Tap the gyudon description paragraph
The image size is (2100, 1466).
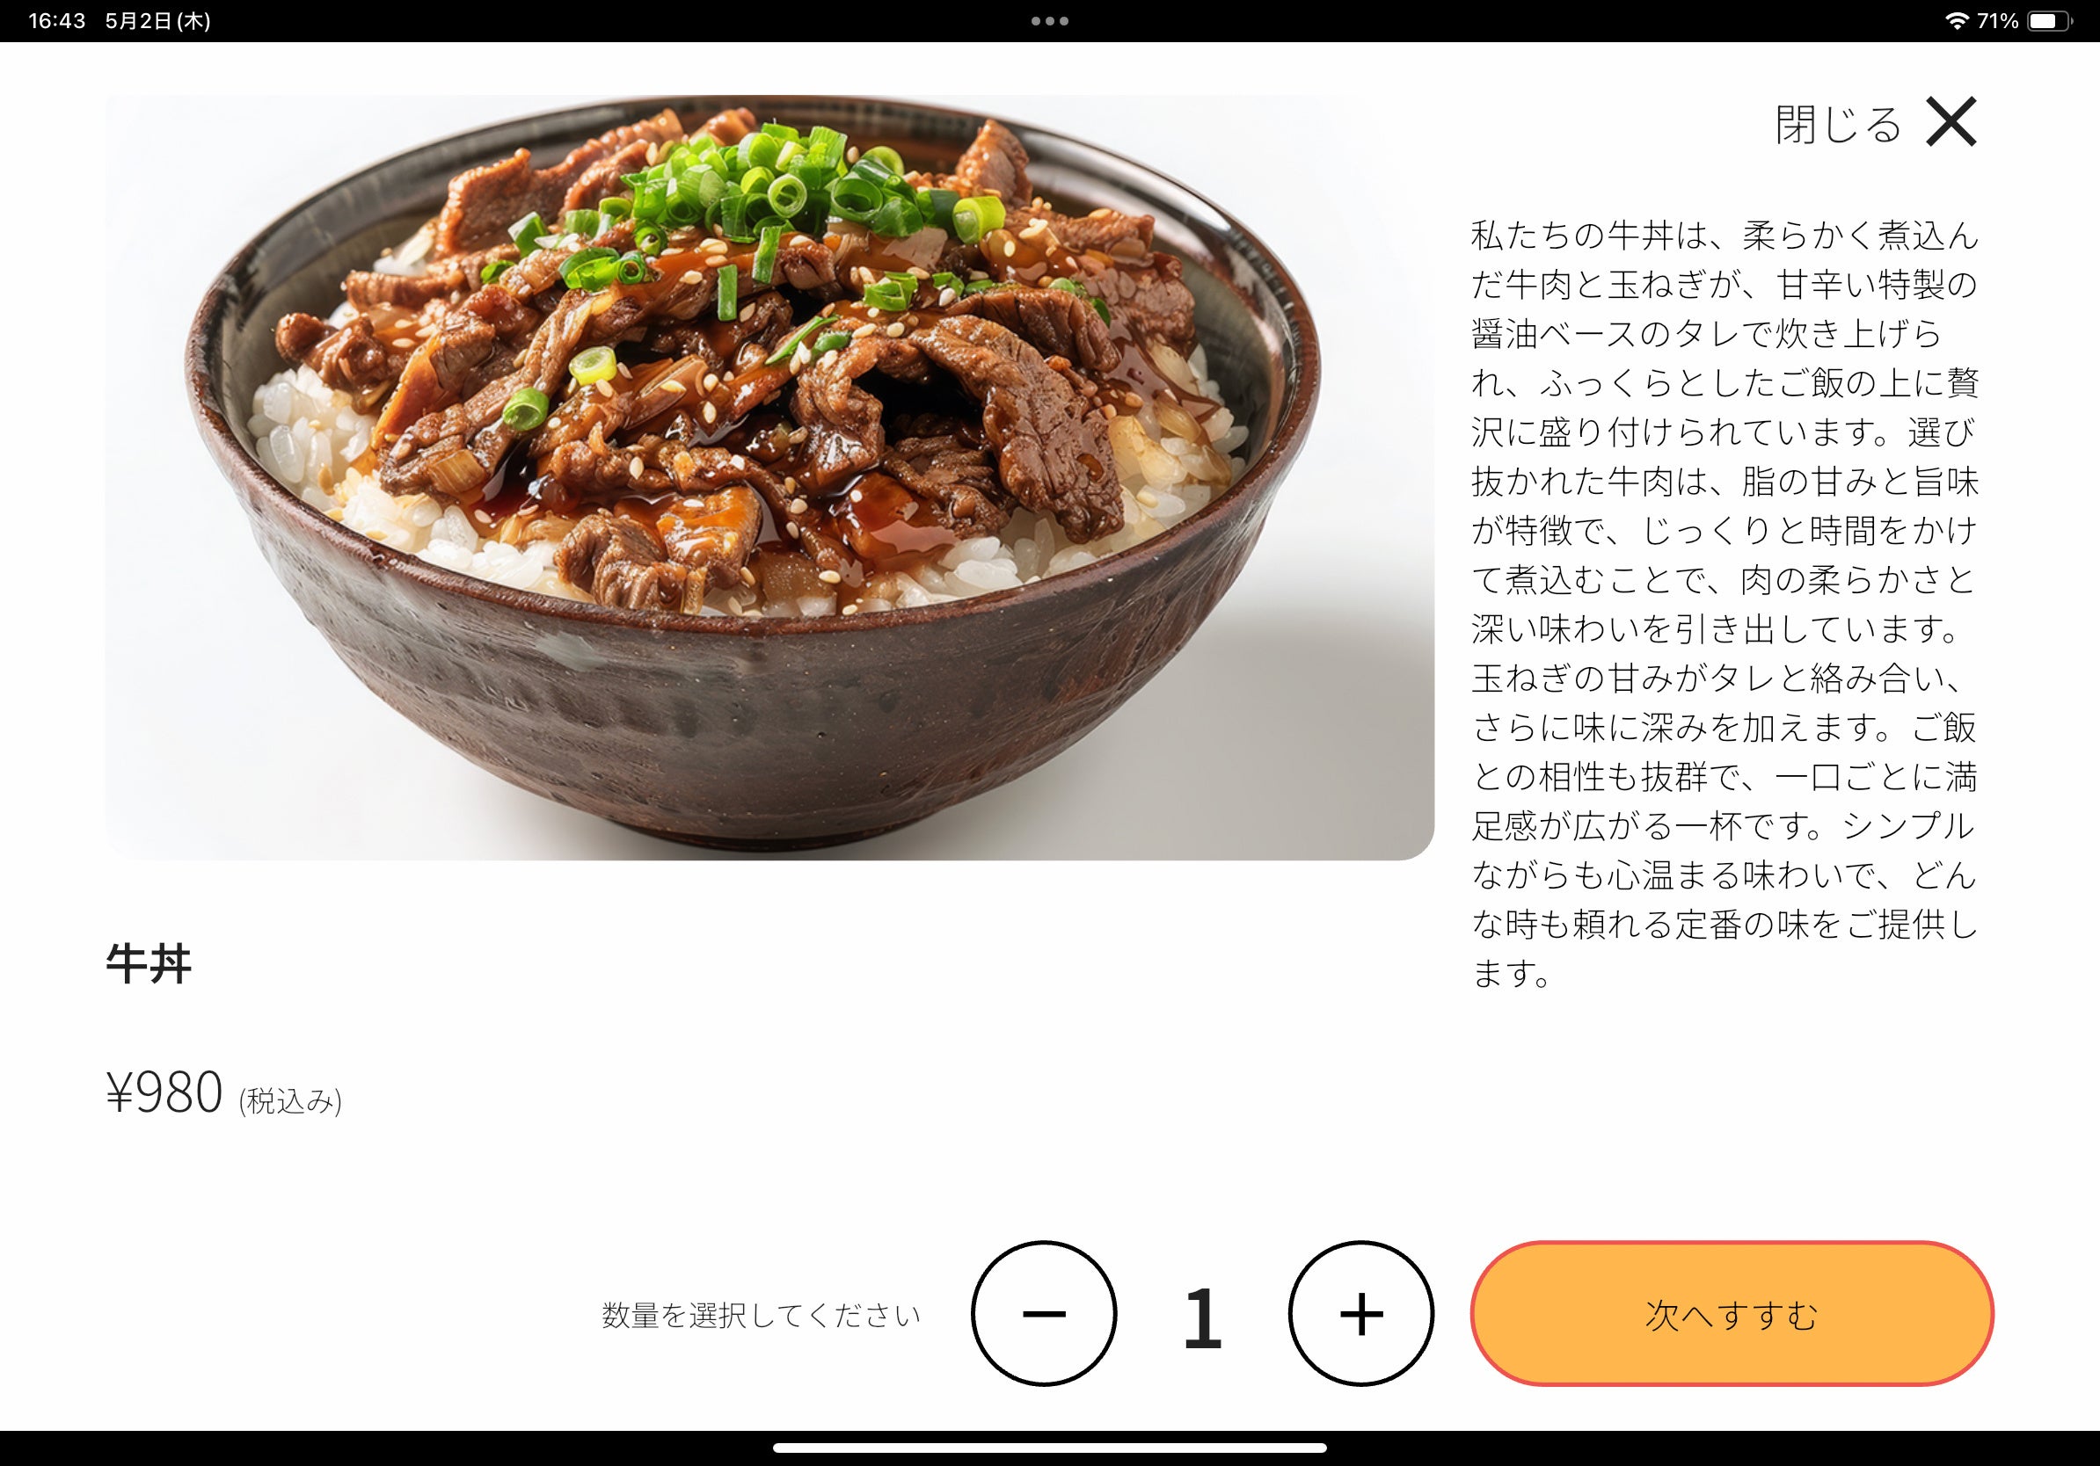point(1725,604)
